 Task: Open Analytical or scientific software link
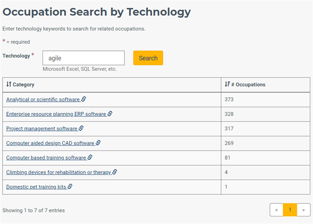43,99
